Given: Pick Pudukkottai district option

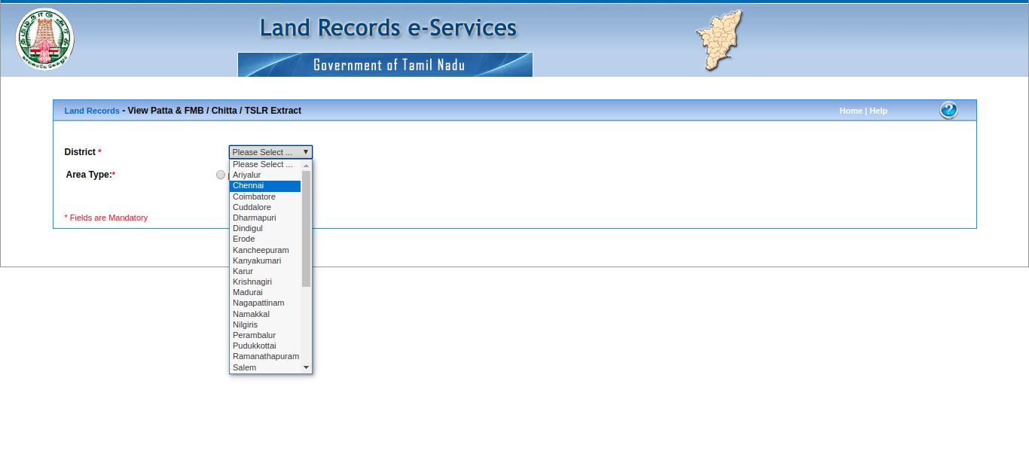Looking at the screenshot, I should pyautogui.click(x=265, y=346).
